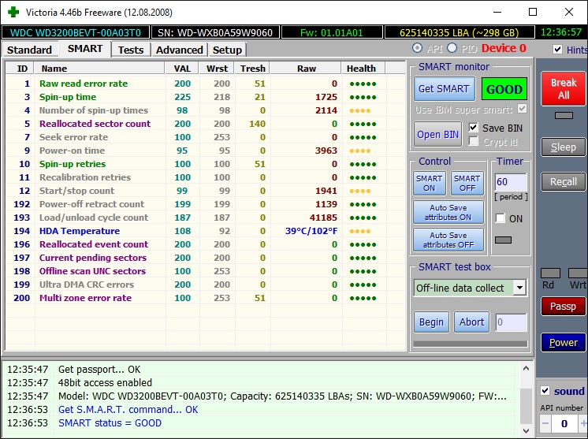588x439 pixels.
Task: Click Auto Save attributes OFF
Action: [448, 240]
